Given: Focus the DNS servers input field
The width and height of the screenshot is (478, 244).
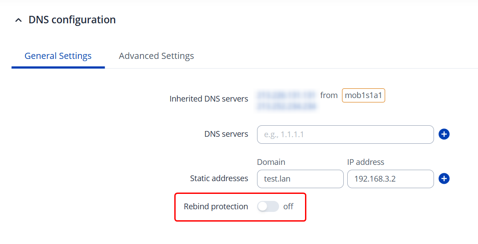Looking at the screenshot, I should pos(345,135).
